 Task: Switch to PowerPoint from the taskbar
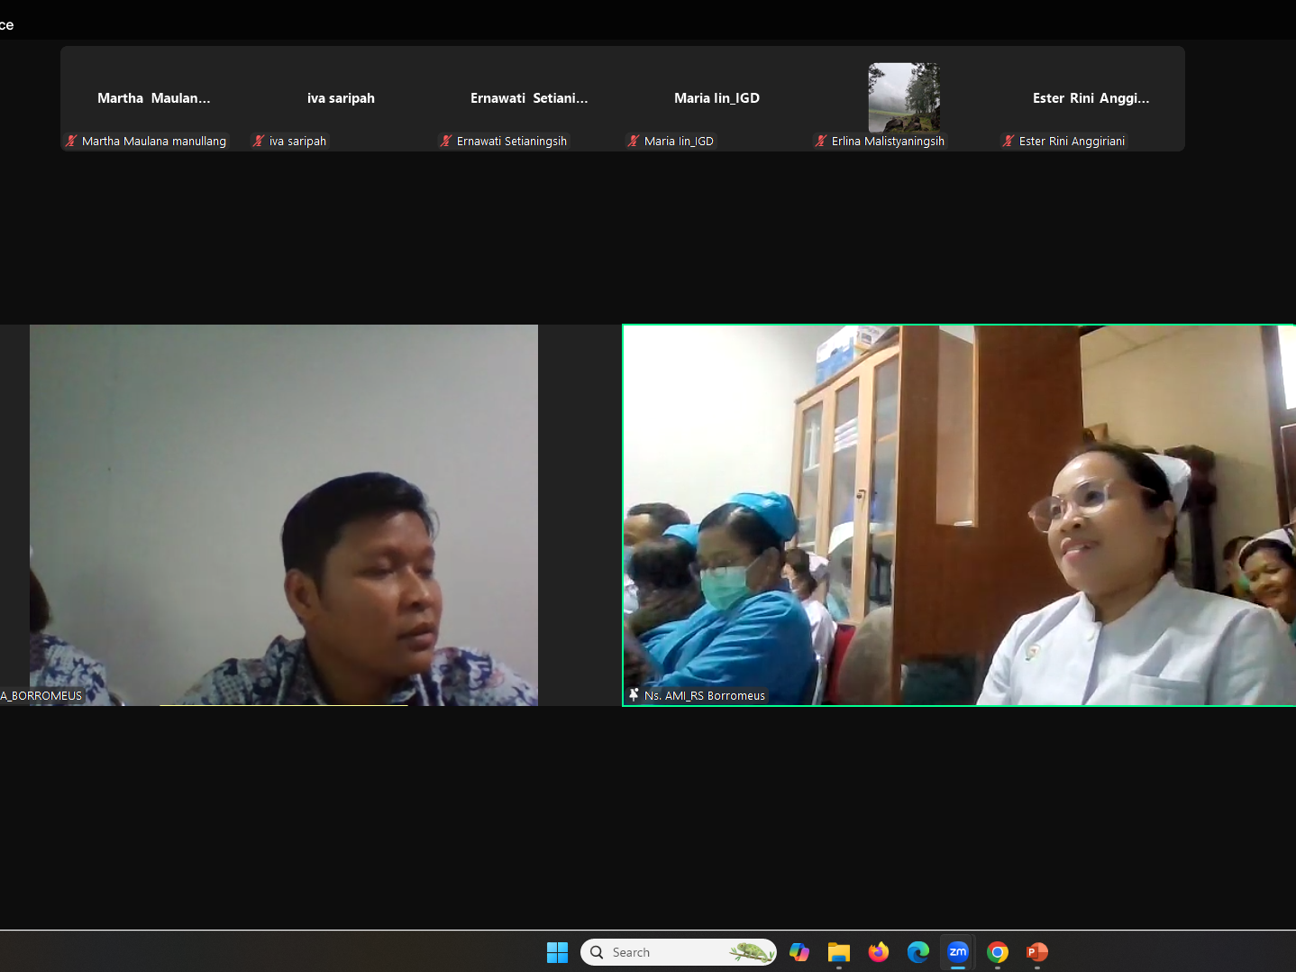[1036, 952]
